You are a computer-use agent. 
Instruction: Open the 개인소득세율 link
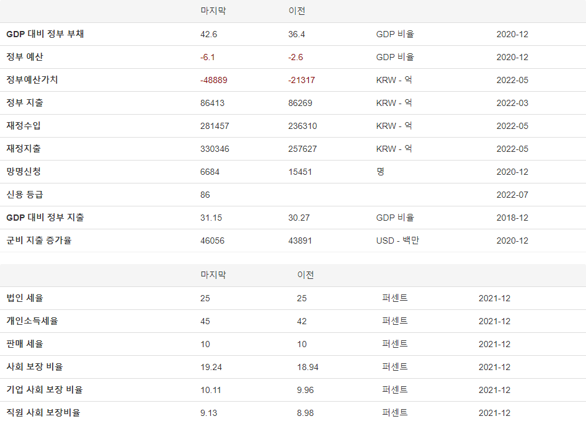click(32, 321)
